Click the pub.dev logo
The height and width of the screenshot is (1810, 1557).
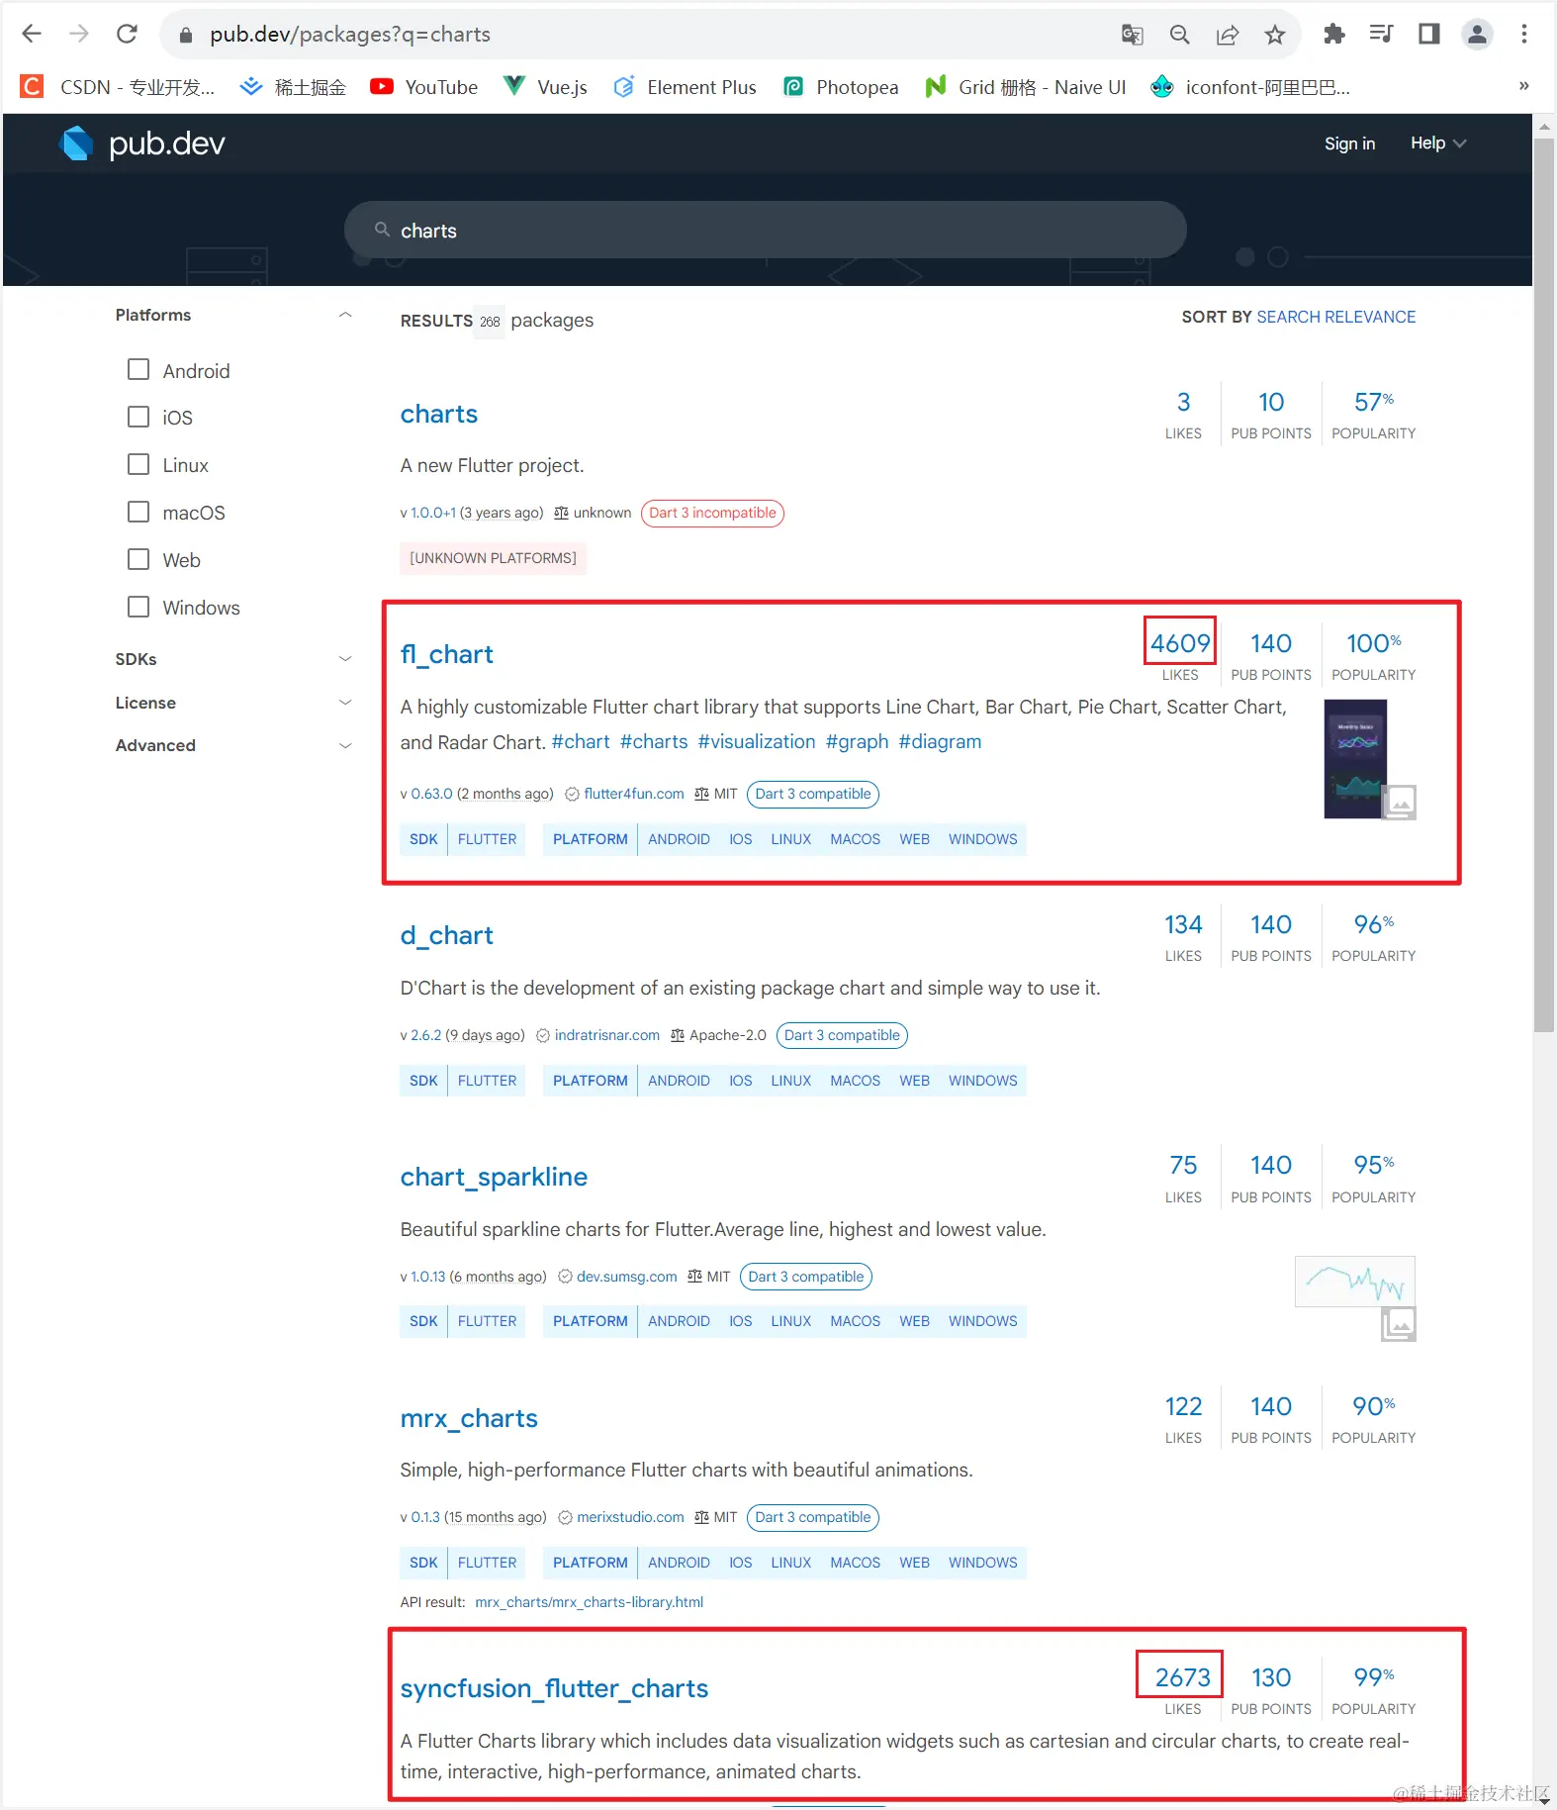tap(142, 143)
